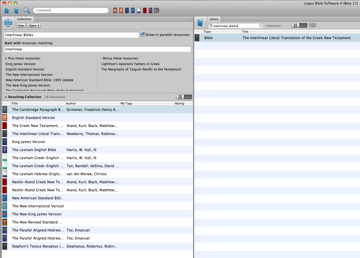Switch Library to tile view
Viewport: 360px width, 258px height.
(x=296, y=25)
